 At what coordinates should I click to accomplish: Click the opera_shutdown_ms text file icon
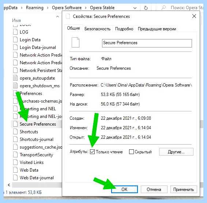click(15, 85)
